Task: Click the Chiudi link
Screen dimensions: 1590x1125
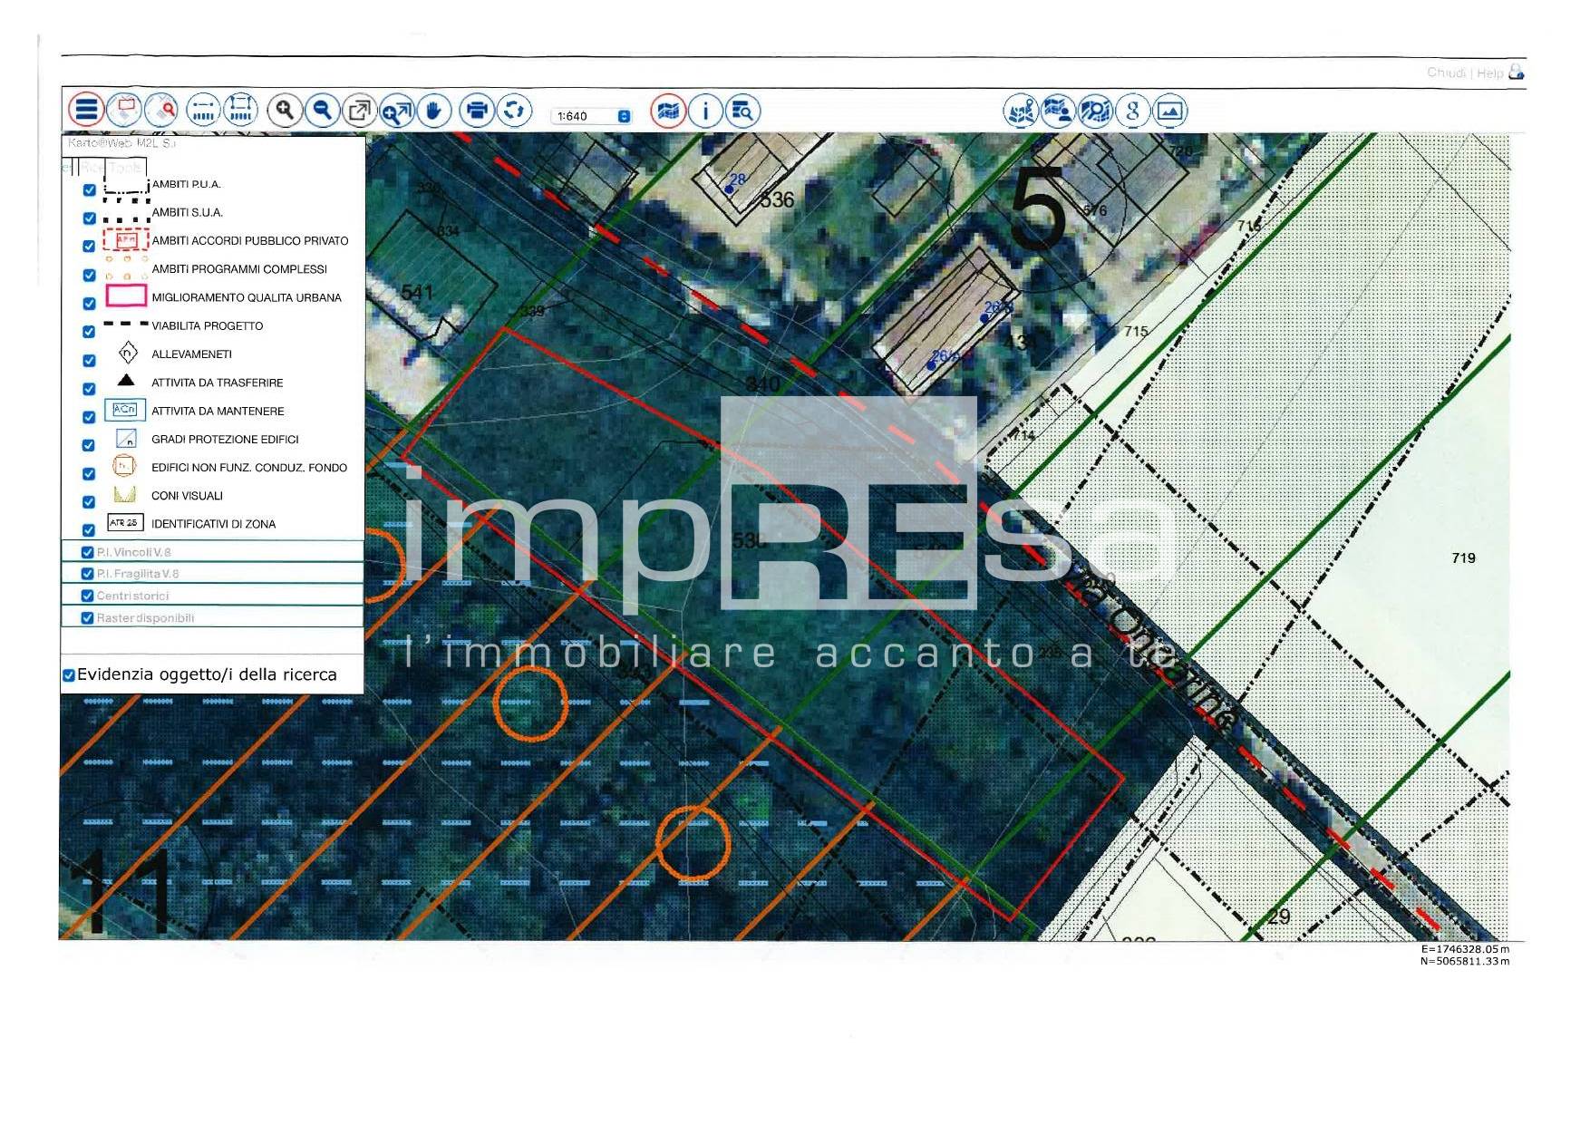Action: pos(1446,73)
